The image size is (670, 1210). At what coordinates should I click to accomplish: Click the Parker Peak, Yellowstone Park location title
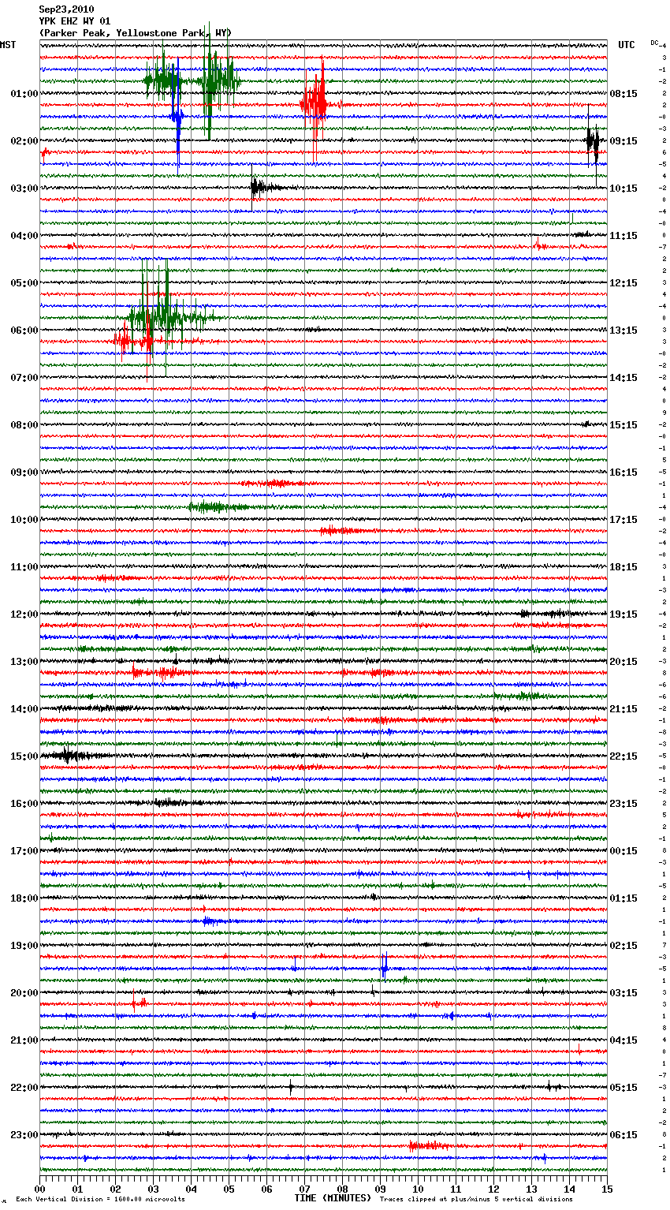135,33
